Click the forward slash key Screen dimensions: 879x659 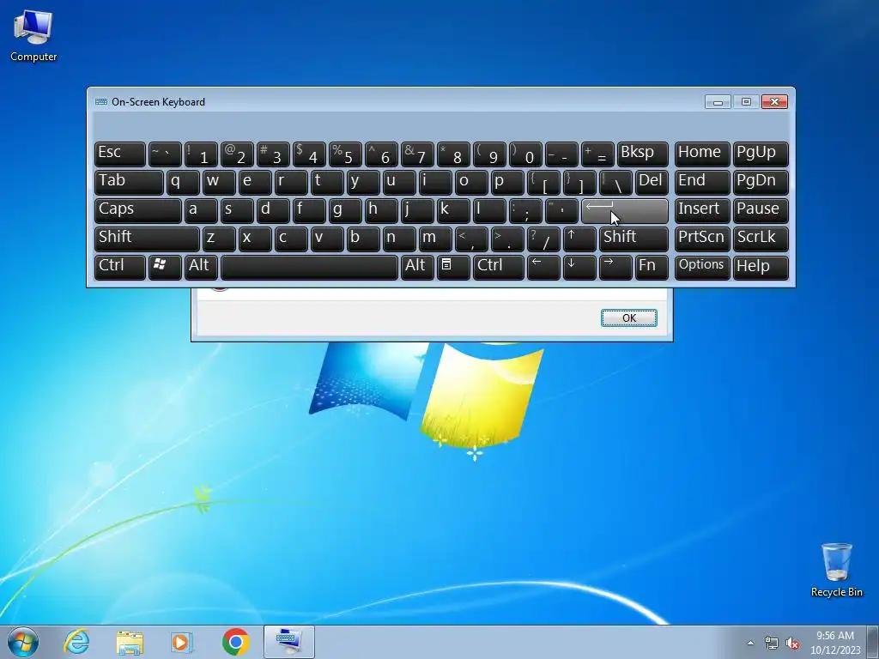543,239
